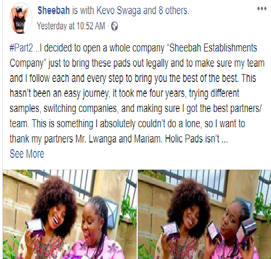Open the right photo of women holding boxes
Viewport: 271px width, 259px height.
point(204,214)
